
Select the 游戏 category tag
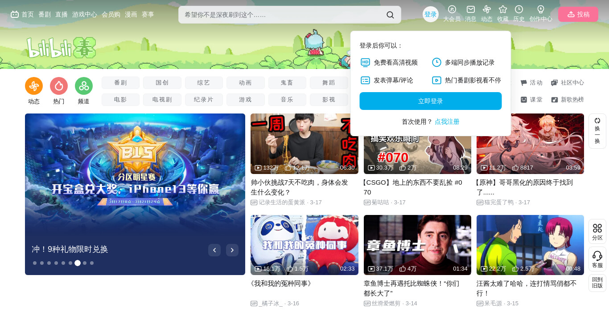click(245, 100)
